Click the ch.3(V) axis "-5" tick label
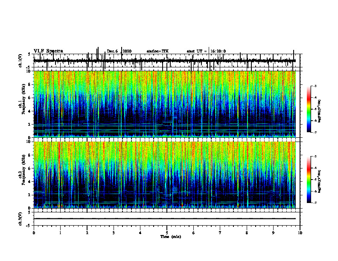Viewport: 338px width, 261px height. coord(29,226)
